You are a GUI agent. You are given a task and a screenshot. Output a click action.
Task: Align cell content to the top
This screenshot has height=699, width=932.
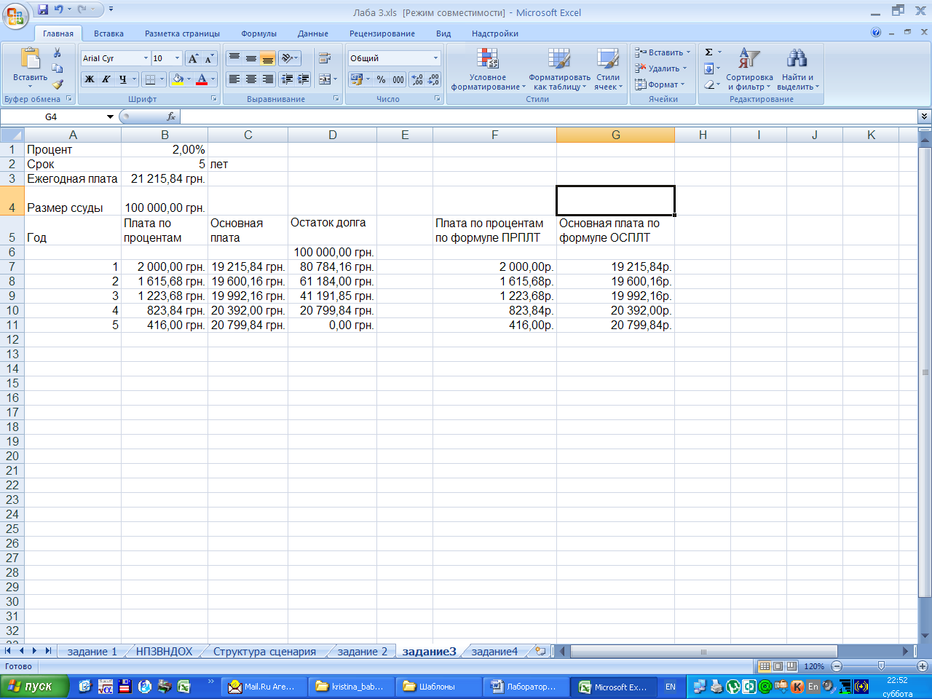234,58
